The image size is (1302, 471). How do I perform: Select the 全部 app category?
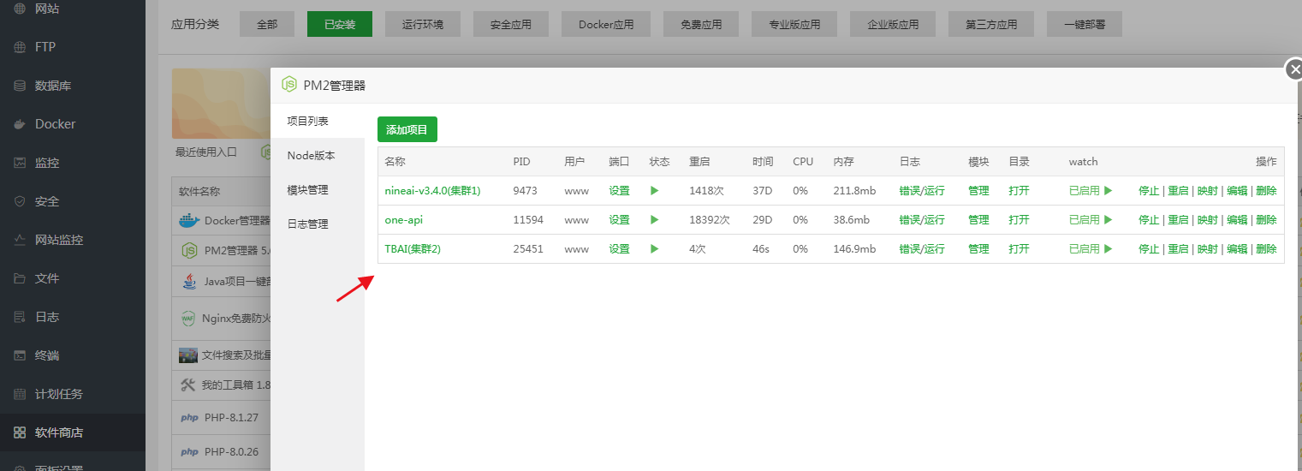[x=267, y=24]
